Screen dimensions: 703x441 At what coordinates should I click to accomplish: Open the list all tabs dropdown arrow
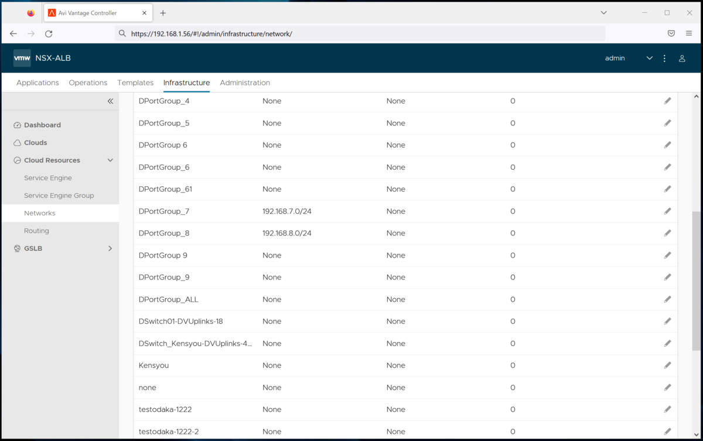(603, 13)
